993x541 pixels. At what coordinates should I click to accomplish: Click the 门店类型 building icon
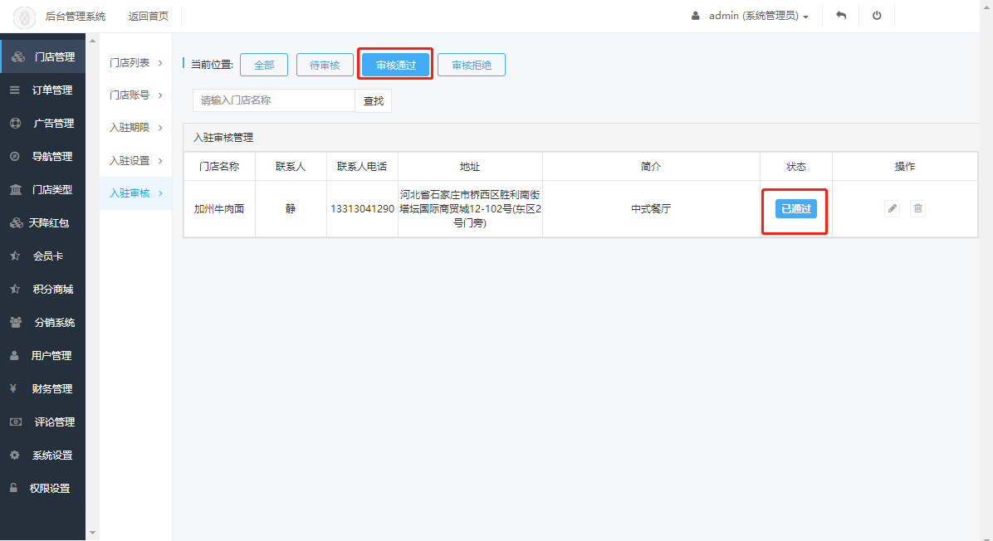point(16,189)
